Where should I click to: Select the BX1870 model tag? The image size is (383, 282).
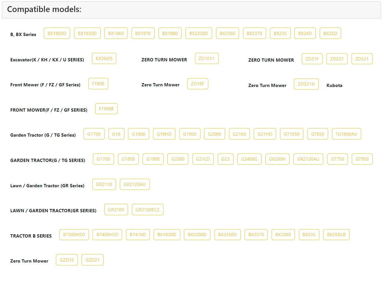(143, 33)
